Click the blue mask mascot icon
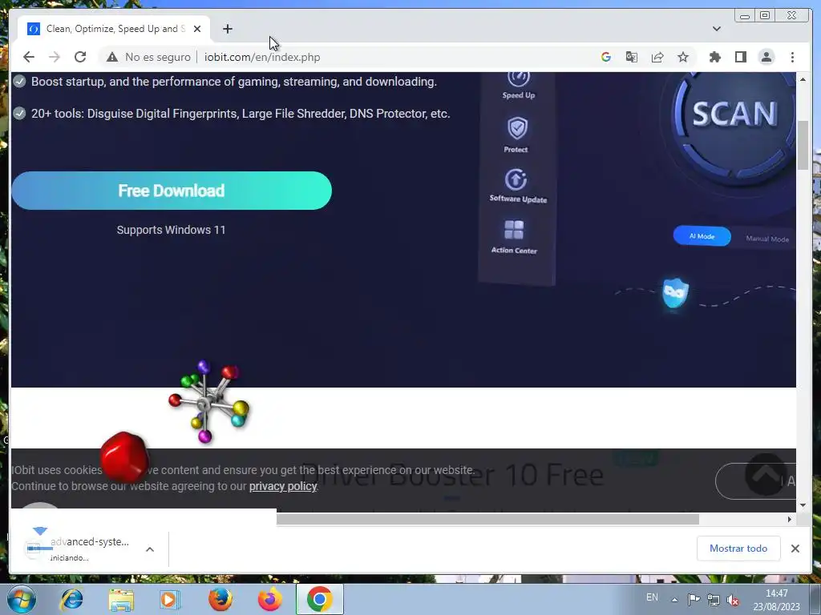 click(675, 295)
